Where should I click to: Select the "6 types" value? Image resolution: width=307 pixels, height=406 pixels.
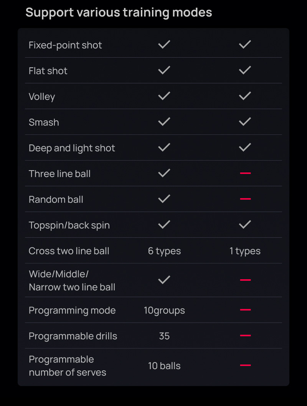(x=164, y=251)
